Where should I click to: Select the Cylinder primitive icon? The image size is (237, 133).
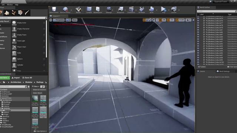click(x=14, y=65)
